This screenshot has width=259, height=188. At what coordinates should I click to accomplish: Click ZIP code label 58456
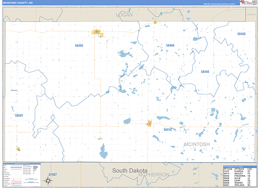[241, 34]
